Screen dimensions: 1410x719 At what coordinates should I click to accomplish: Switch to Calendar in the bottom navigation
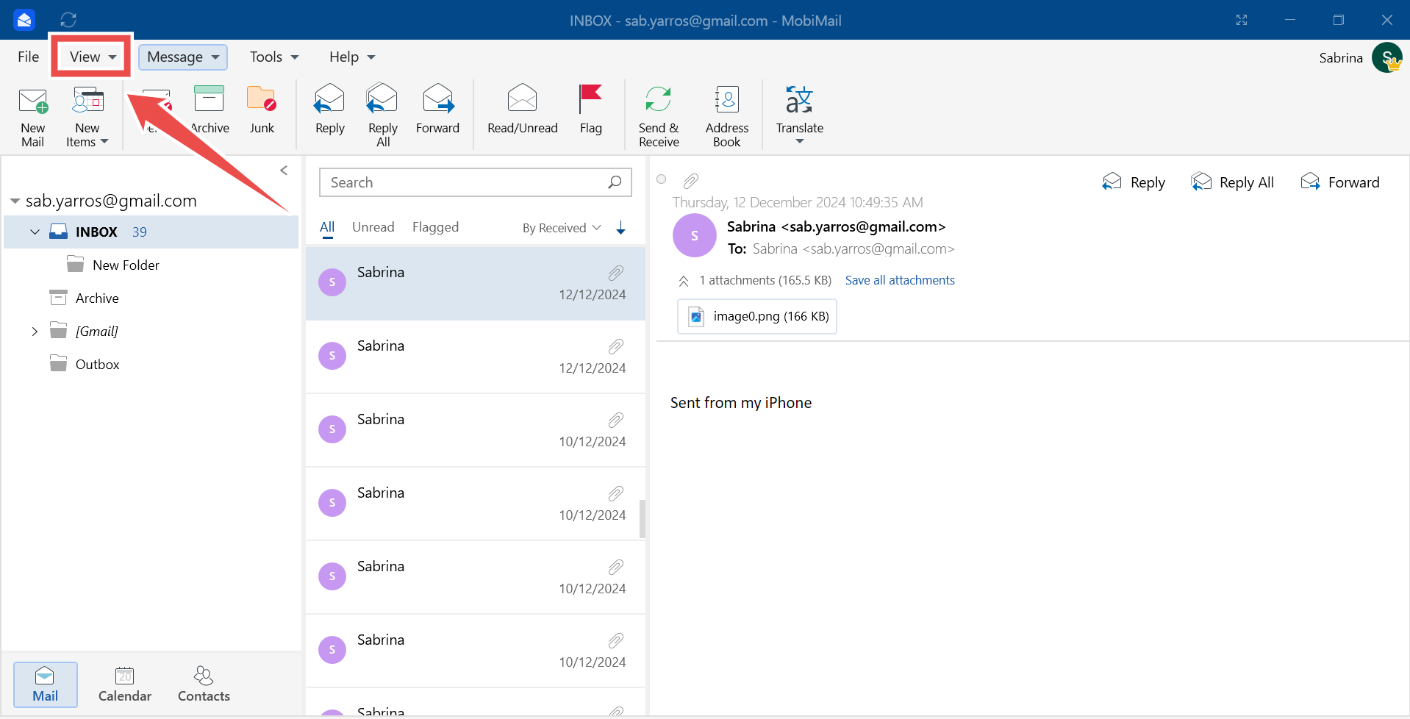(125, 684)
